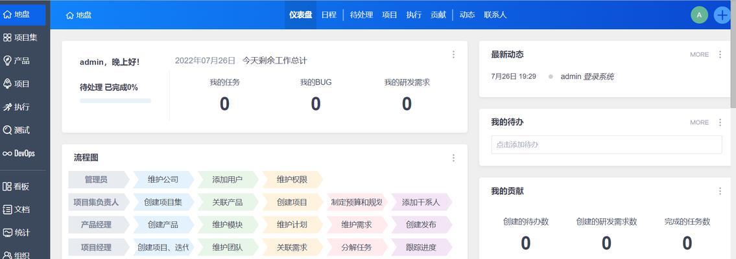Open 看板 in the sidebar
Image resolution: width=736 pixels, height=259 pixels.
[x=17, y=186]
